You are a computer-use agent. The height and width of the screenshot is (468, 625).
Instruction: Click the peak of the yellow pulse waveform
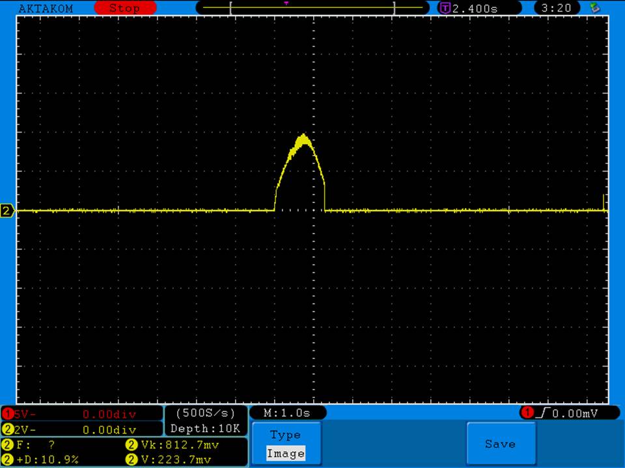click(x=303, y=136)
